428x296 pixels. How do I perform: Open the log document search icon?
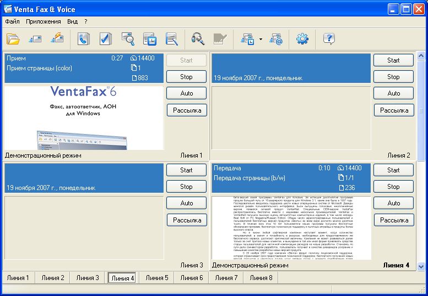172,39
